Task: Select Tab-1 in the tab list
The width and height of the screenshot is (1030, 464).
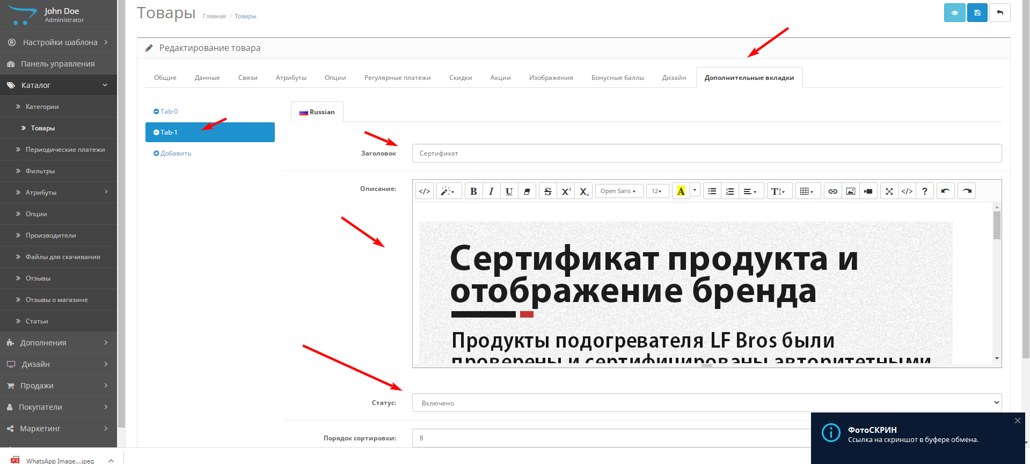Action: click(210, 132)
